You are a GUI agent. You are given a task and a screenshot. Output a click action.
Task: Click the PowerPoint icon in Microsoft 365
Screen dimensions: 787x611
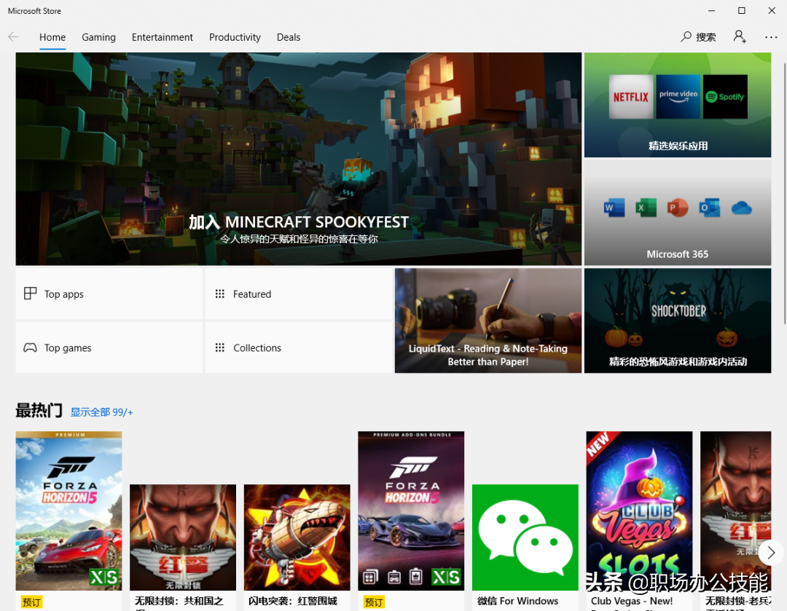click(678, 208)
